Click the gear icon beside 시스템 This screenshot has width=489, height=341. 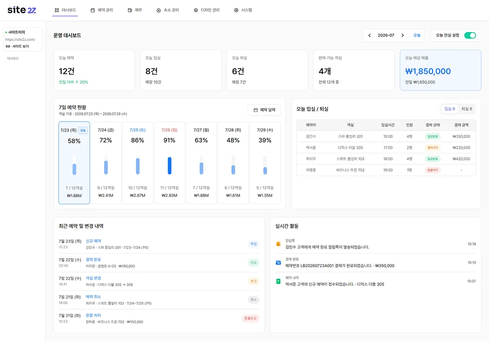236,10
